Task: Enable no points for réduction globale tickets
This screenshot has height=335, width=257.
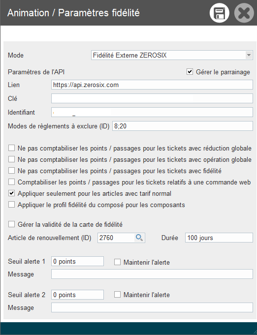Action: pyautogui.click(x=11, y=148)
